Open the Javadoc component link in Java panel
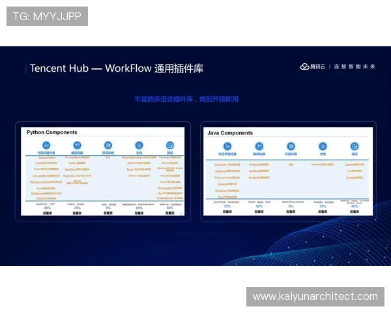The image size is (391, 313). pos(323,164)
